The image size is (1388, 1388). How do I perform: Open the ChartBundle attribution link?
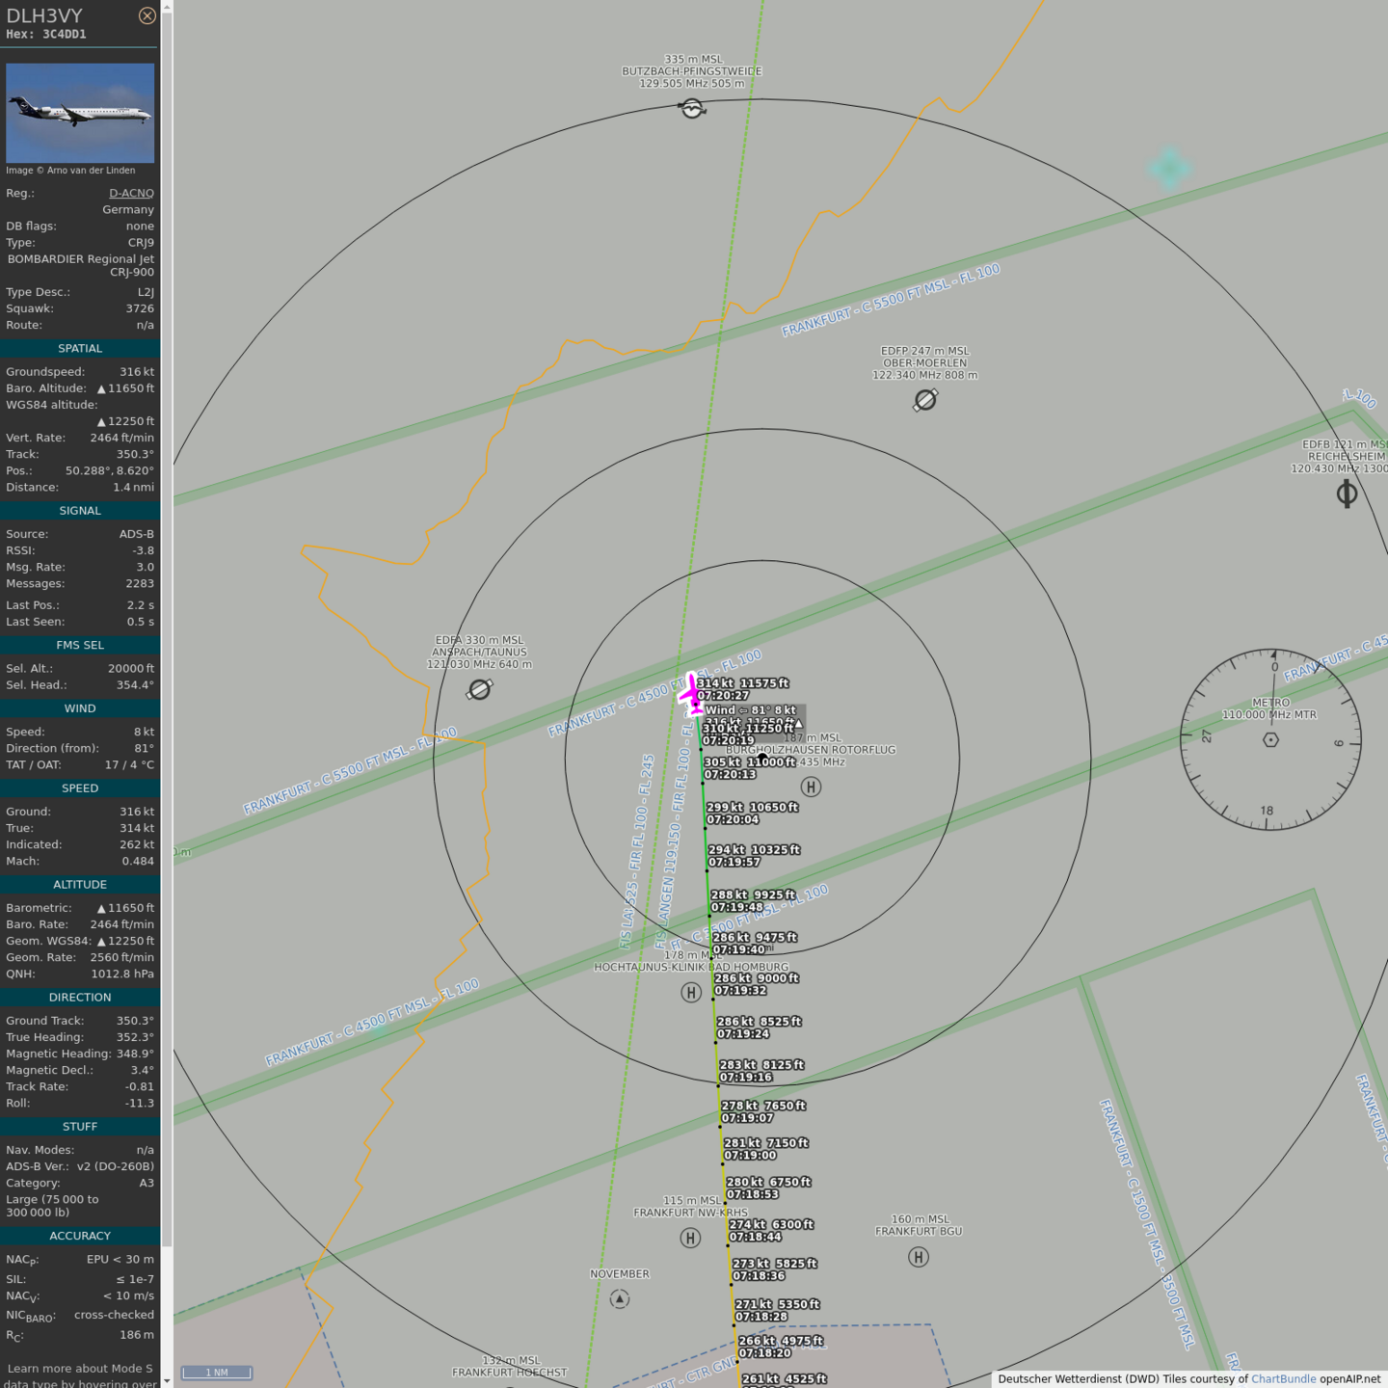point(1283,1379)
